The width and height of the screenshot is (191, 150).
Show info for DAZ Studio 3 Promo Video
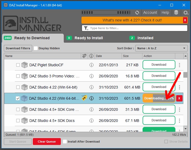point(92,76)
